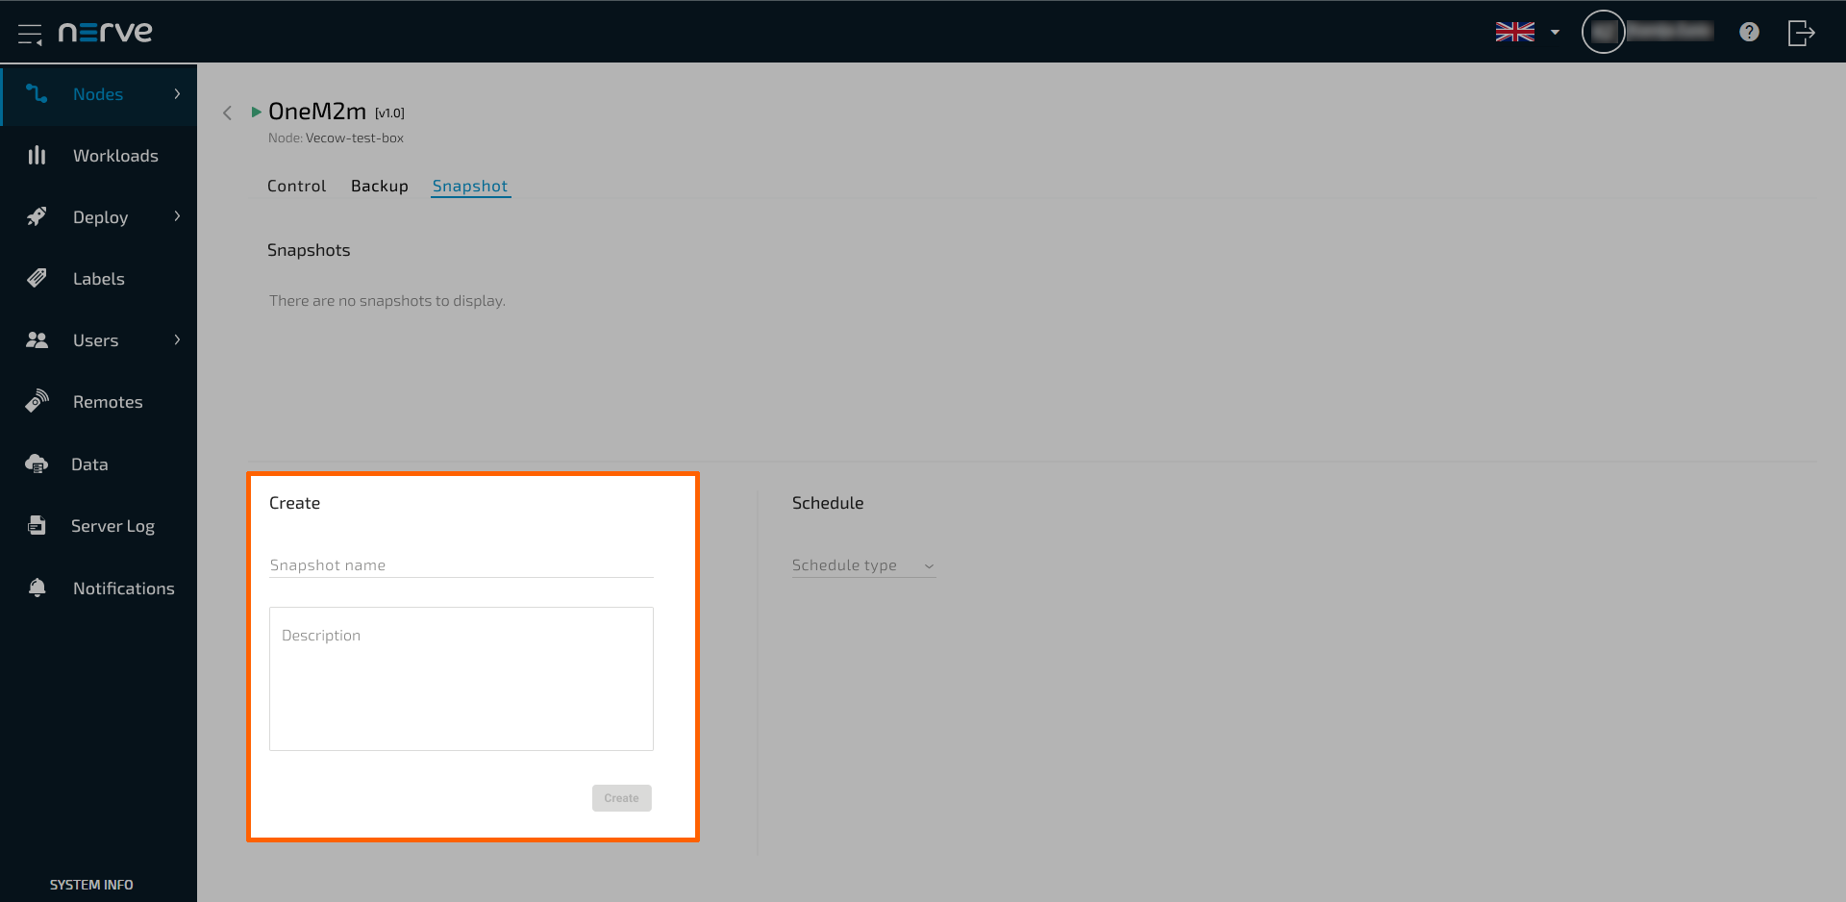
Task: Open the language flag dropdown
Action: 1527,32
